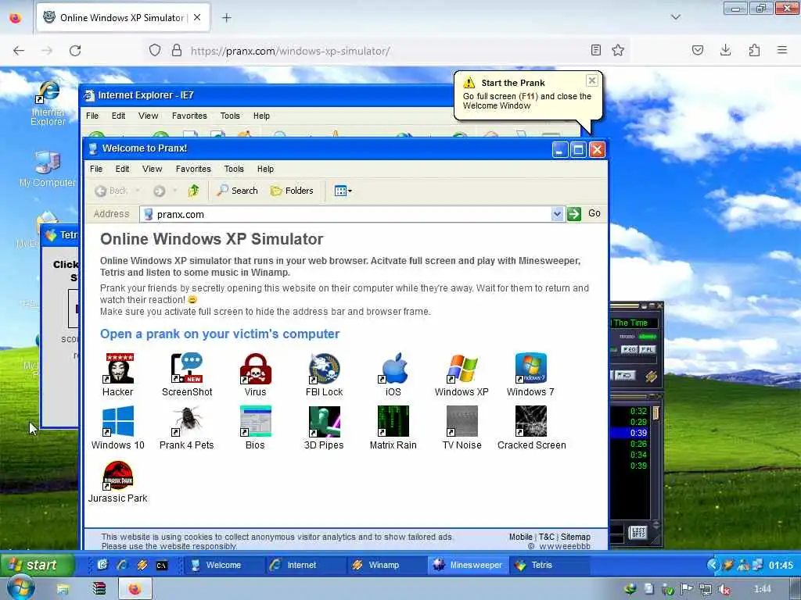Launch the Prank 4 Pets fly icon

tap(187, 421)
